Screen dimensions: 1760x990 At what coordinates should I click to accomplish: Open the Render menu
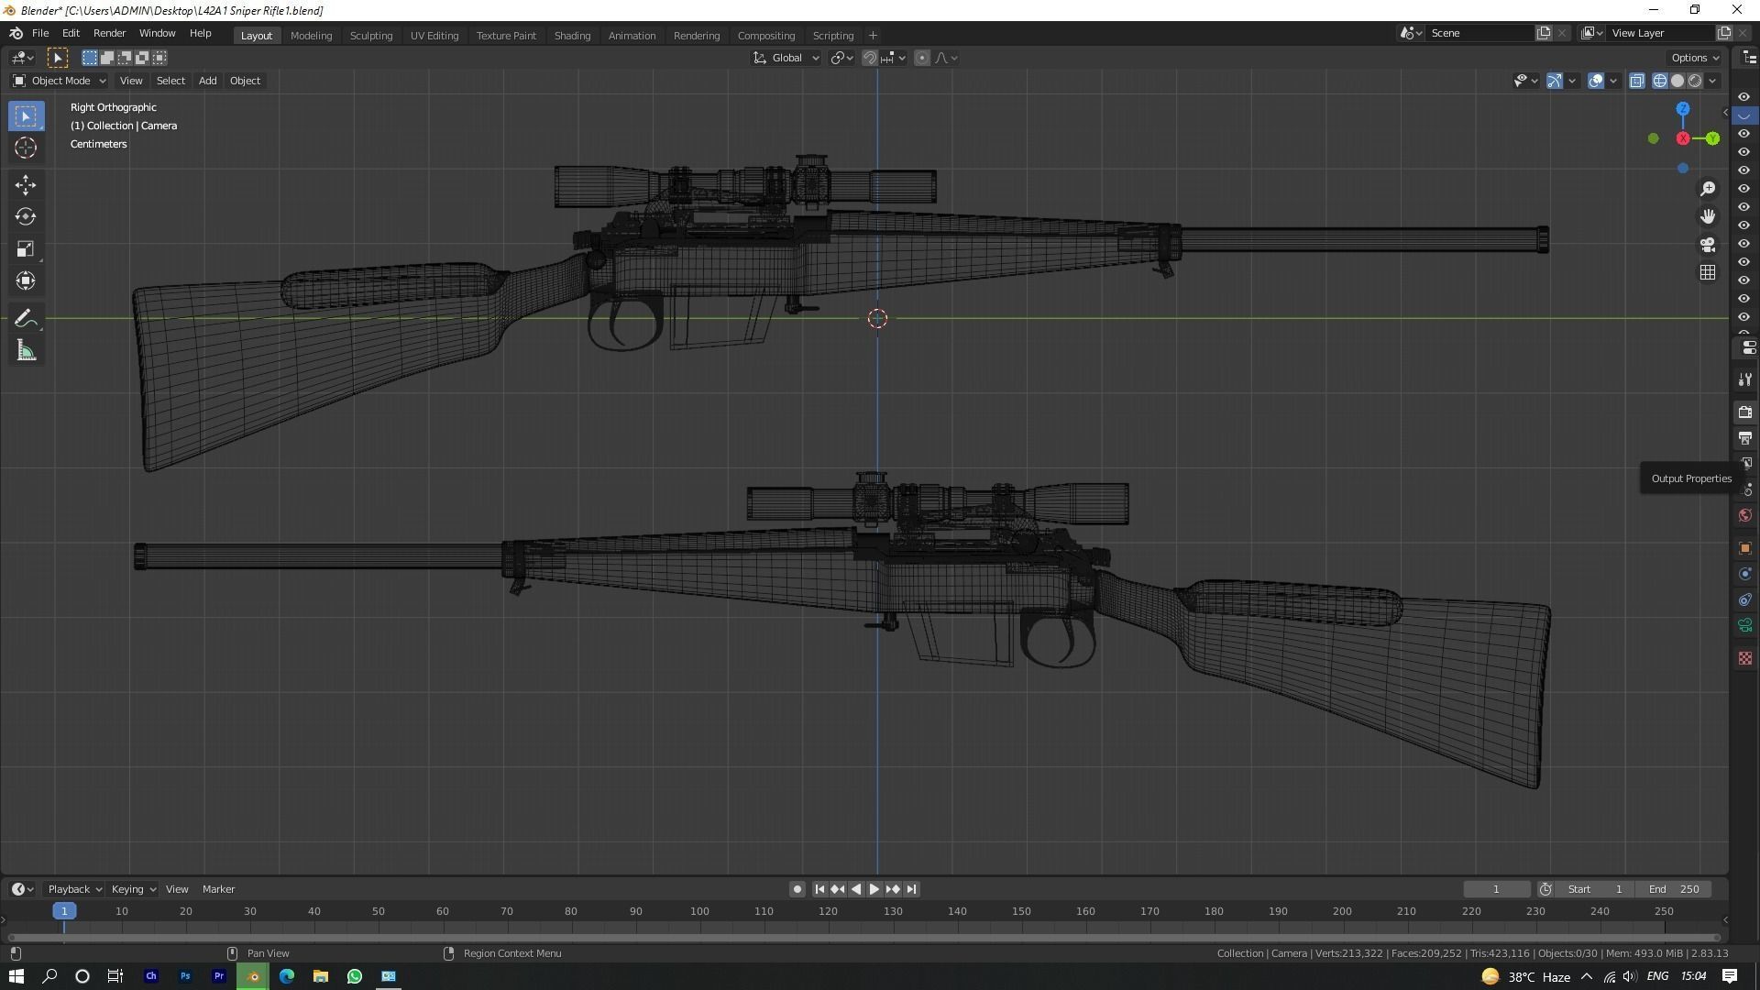(x=109, y=33)
